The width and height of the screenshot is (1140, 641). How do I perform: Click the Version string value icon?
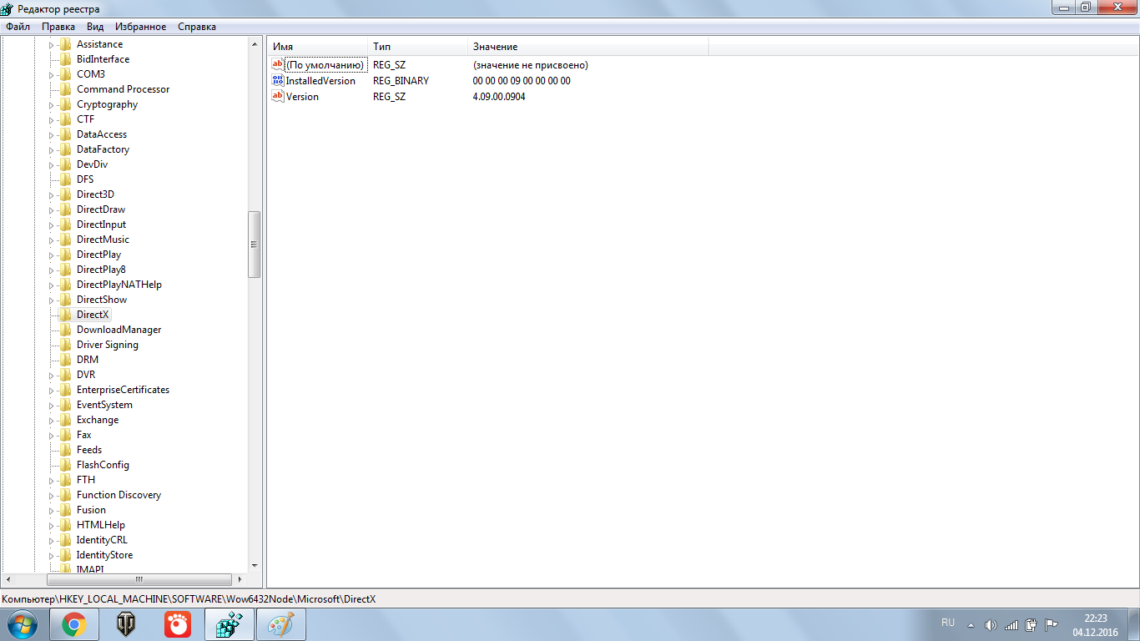278,97
